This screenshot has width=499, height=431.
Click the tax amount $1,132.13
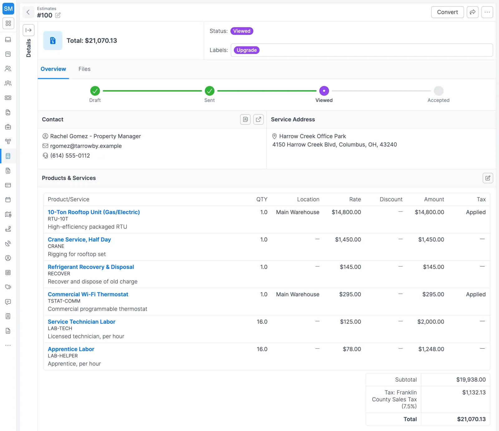[x=474, y=392]
